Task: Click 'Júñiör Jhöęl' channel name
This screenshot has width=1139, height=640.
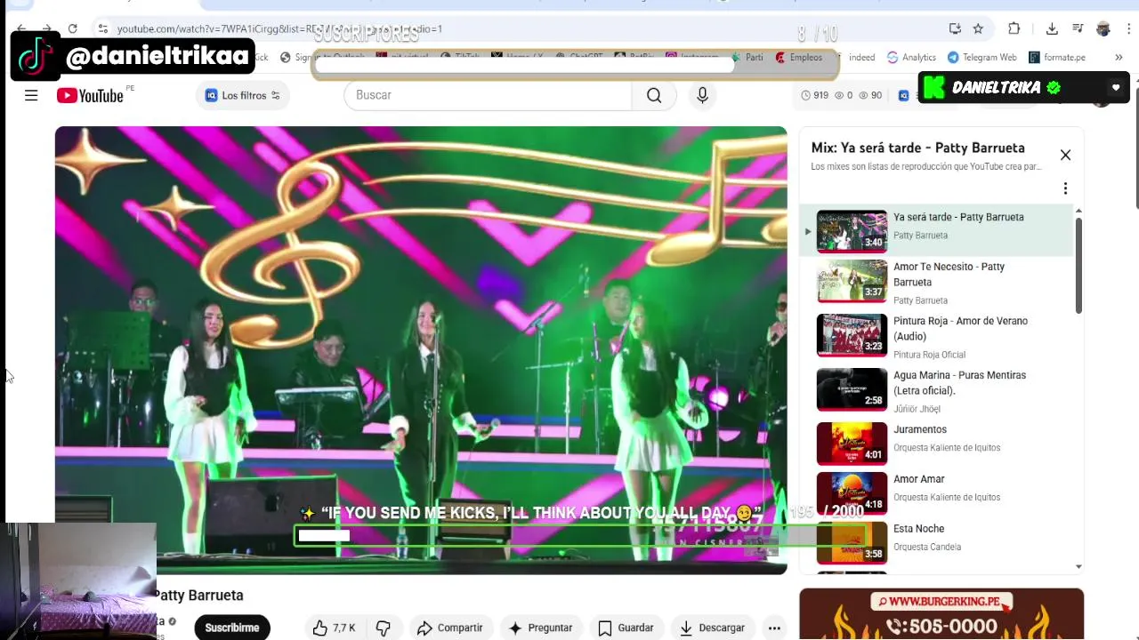Action: [917, 409]
